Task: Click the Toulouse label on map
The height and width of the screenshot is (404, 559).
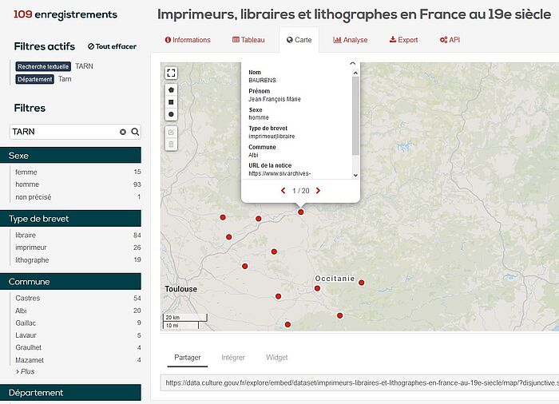Action: tap(180, 289)
